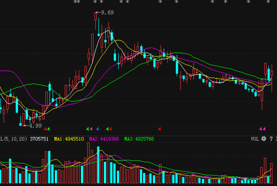Select the magenta MA2:4419366 legend
277x186 pixels.
click(104, 139)
